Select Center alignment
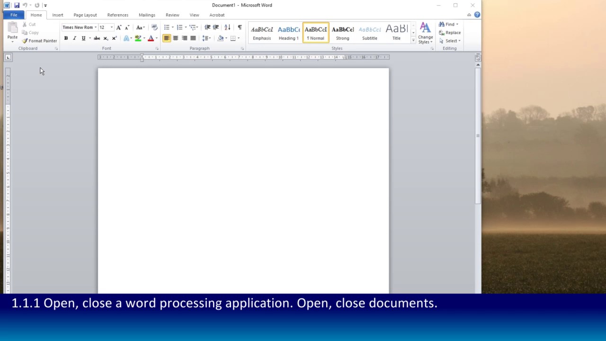This screenshot has width=606, height=341. tap(175, 38)
